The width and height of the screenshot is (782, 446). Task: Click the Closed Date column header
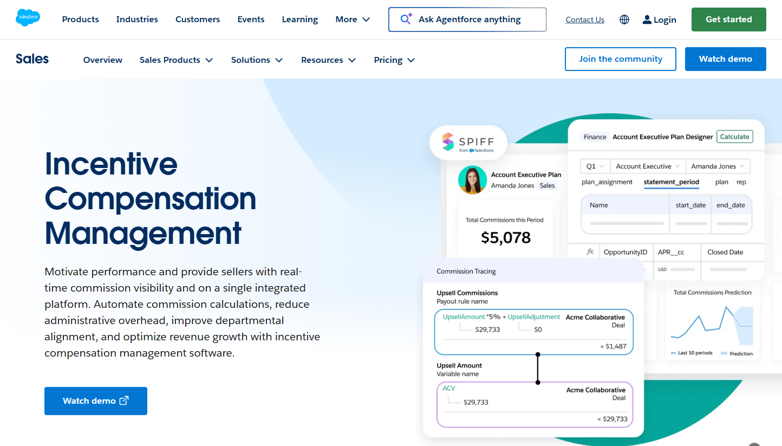pyautogui.click(x=725, y=252)
